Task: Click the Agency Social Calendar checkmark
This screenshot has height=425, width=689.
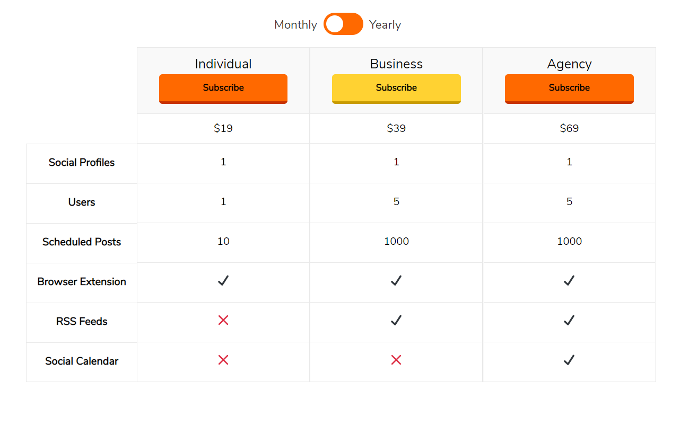Action: click(x=569, y=360)
